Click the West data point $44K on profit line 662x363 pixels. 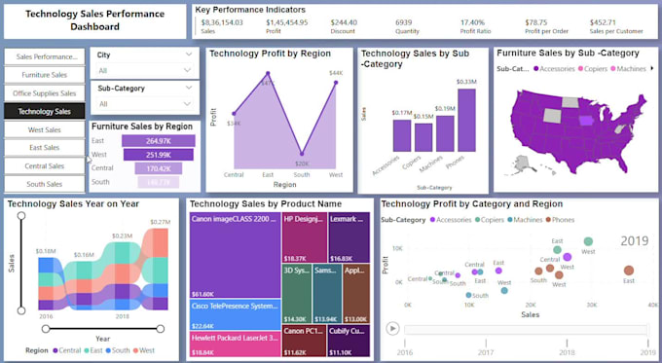pos(336,83)
